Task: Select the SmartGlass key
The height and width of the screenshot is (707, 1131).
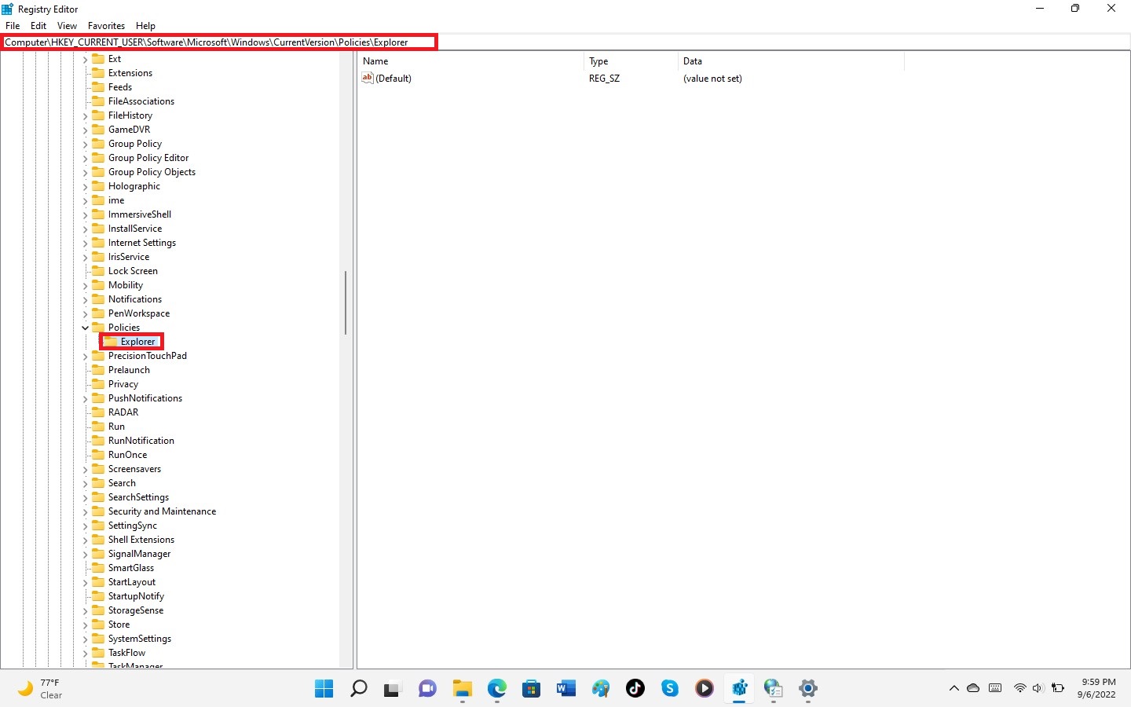Action: pyautogui.click(x=131, y=568)
